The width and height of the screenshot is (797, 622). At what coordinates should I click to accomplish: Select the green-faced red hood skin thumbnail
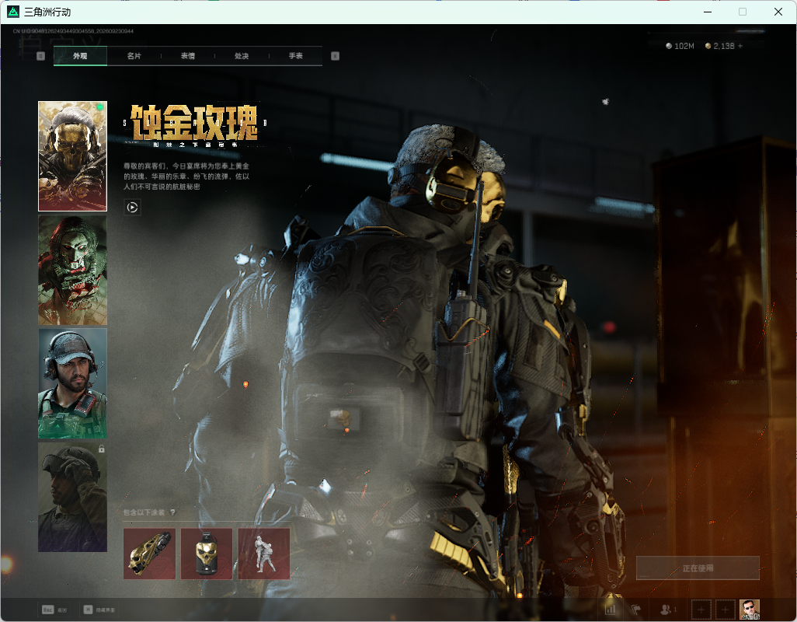coord(73,270)
